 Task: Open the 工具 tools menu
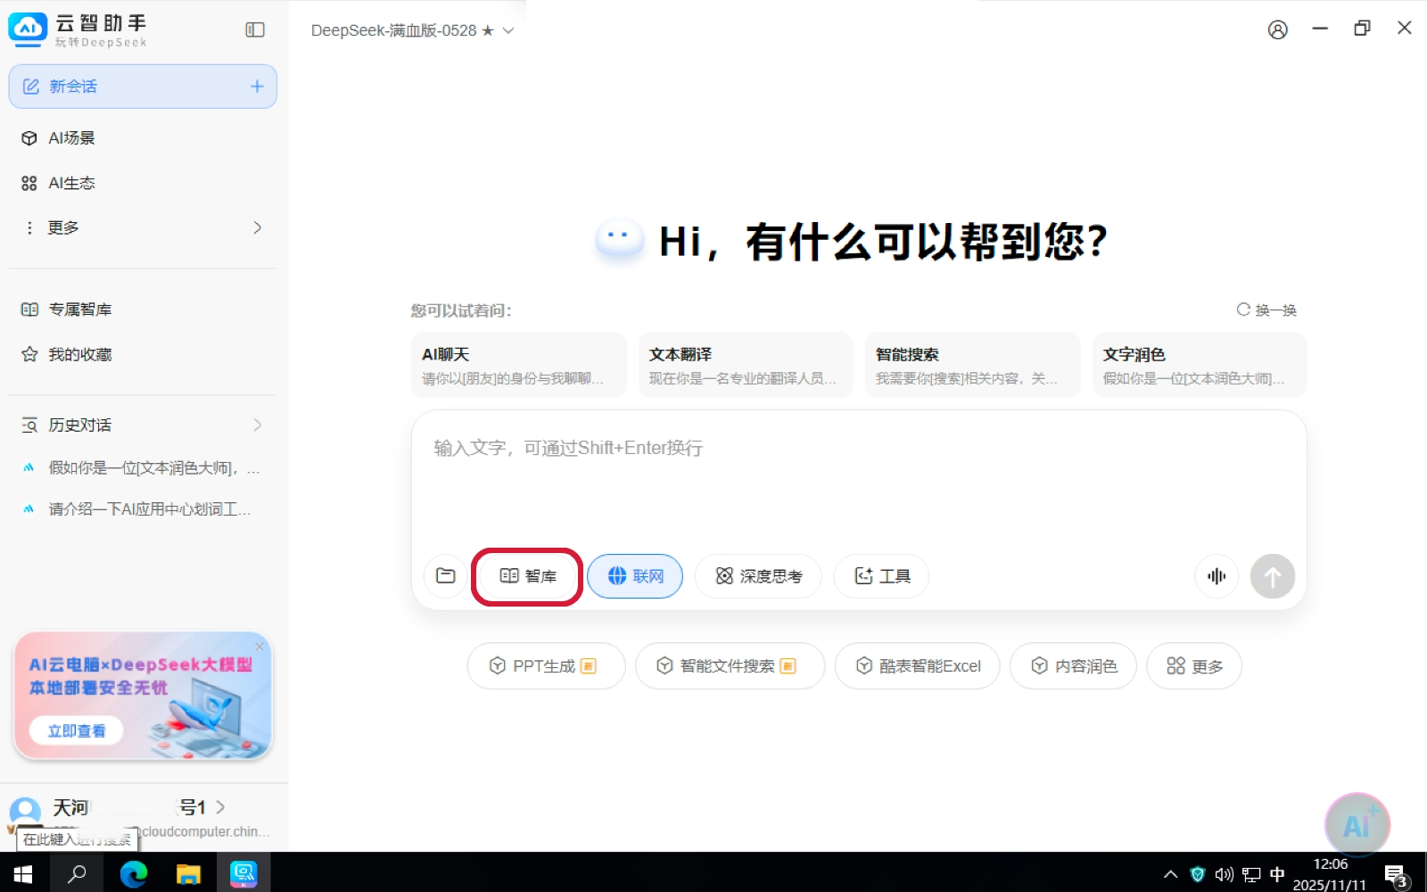point(882,576)
